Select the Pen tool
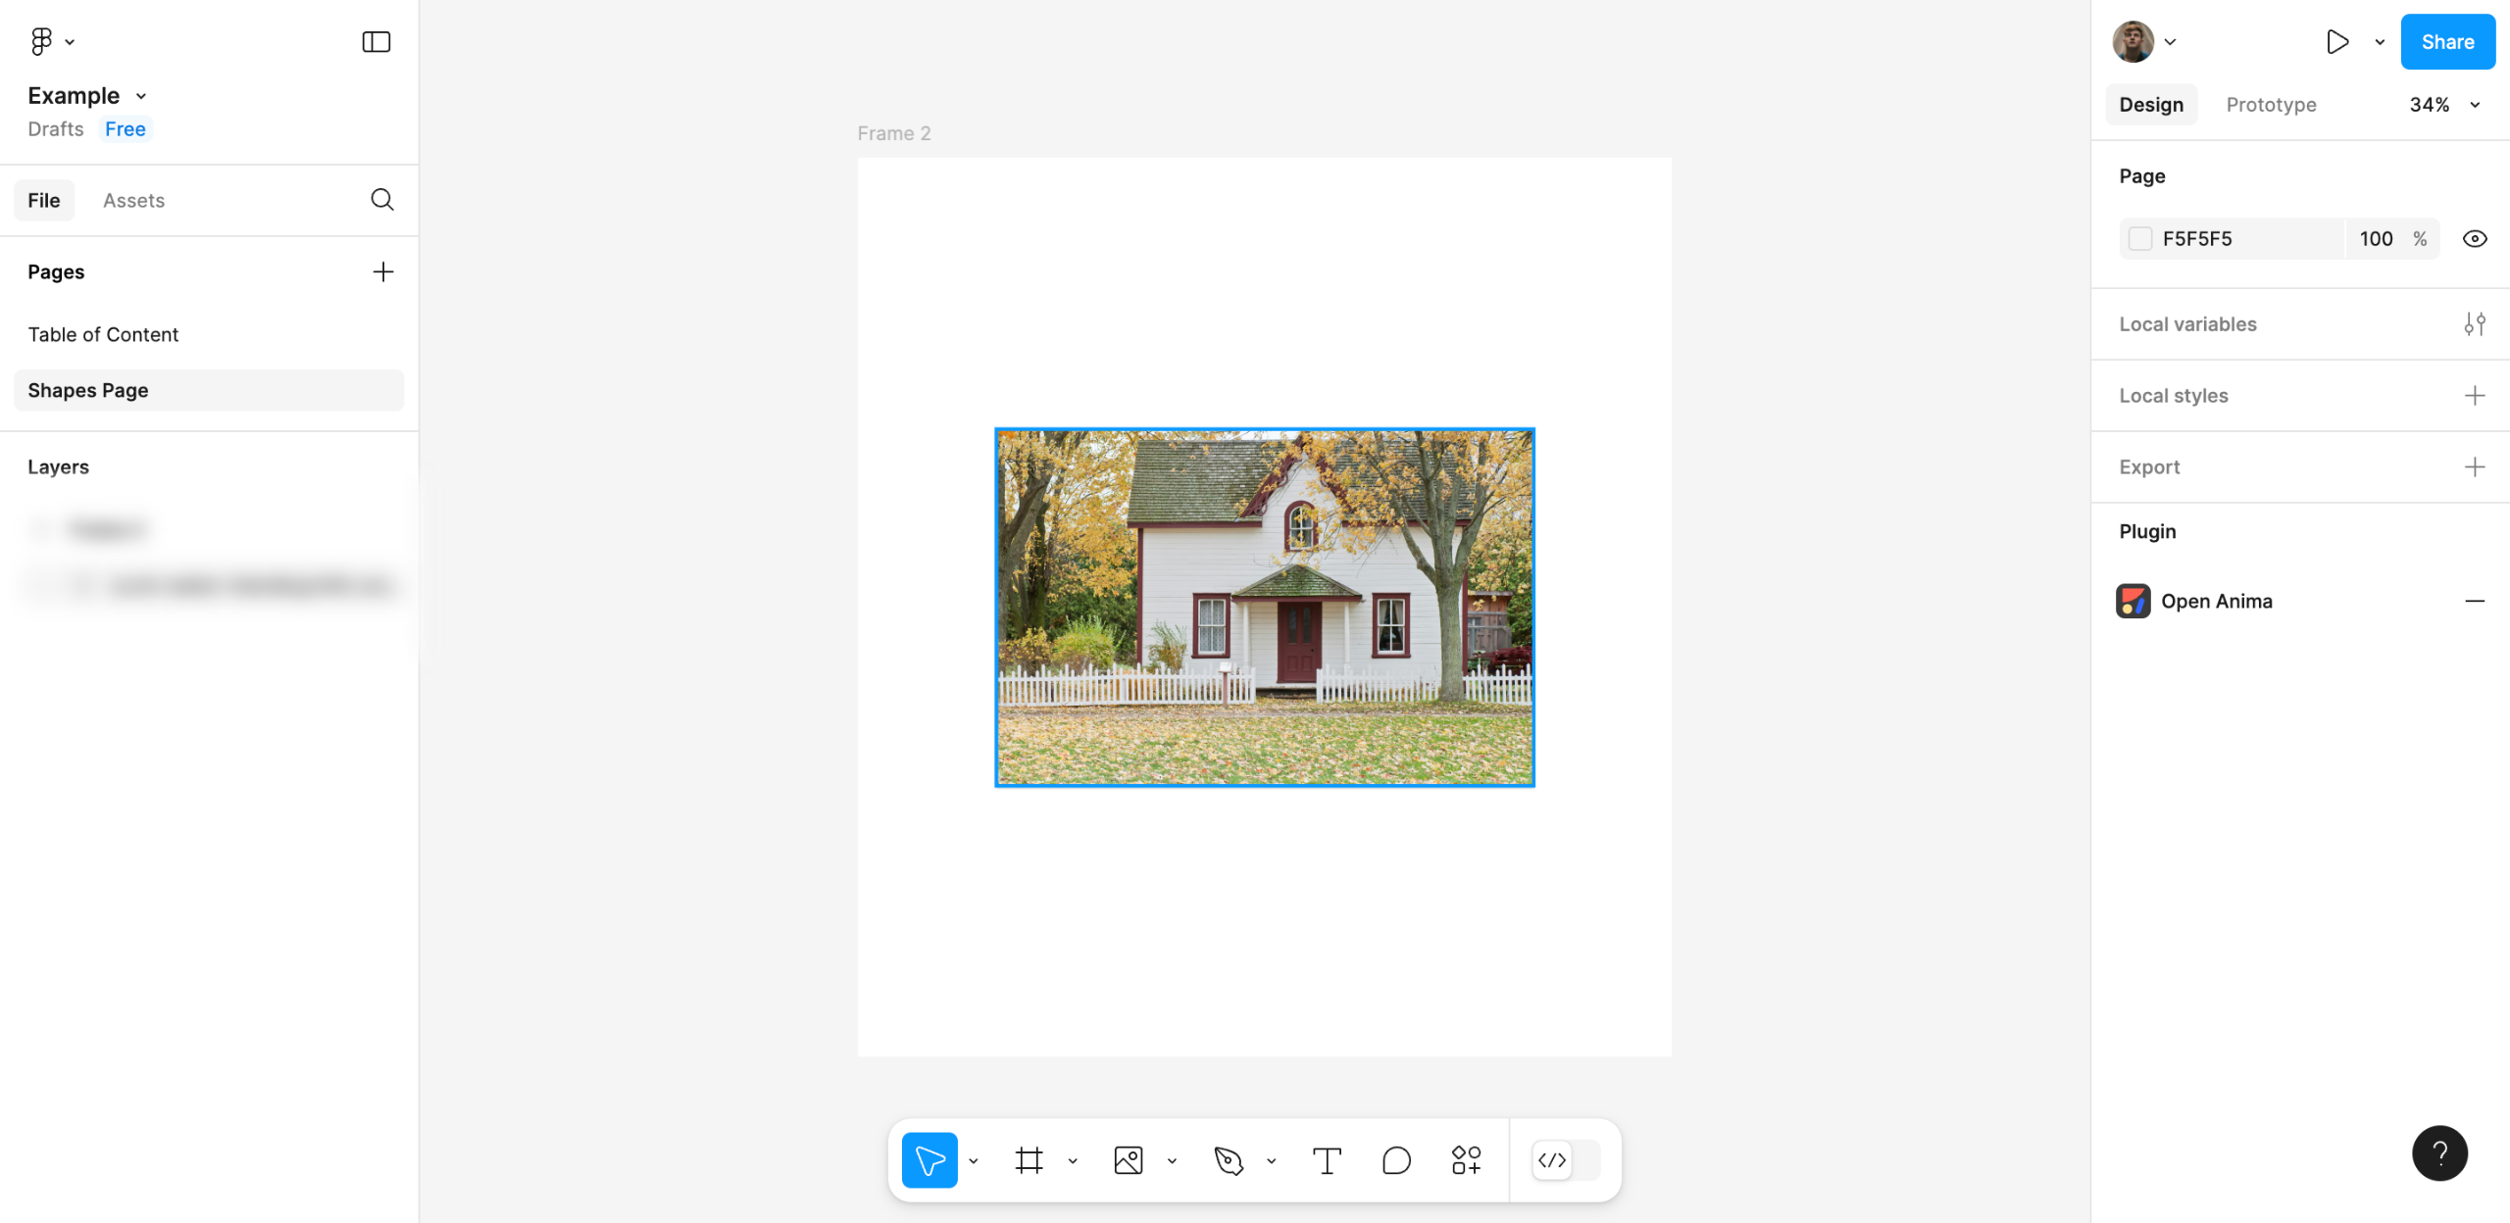This screenshot has width=2510, height=1223. (x=1228, y=1160)
